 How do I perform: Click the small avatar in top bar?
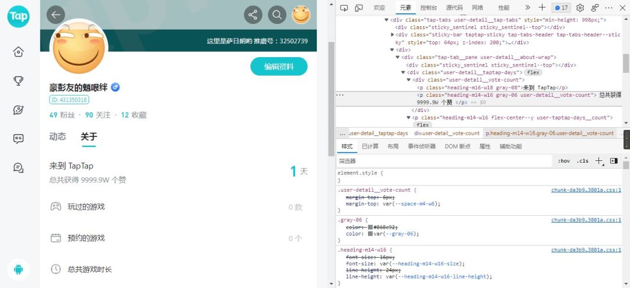[301, 15]
